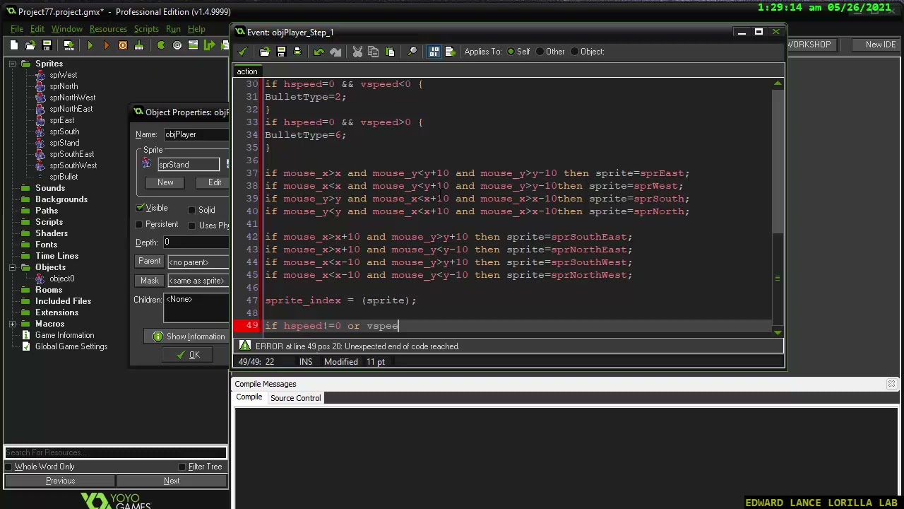Enable the Filter Tree checkbox

[x=182, y=467]
